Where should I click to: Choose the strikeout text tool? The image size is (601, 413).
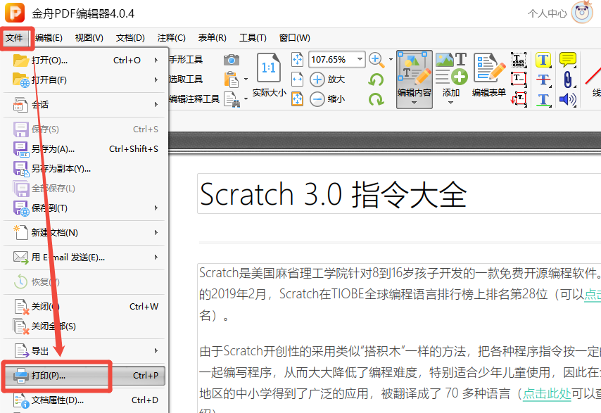click(543, 80)
